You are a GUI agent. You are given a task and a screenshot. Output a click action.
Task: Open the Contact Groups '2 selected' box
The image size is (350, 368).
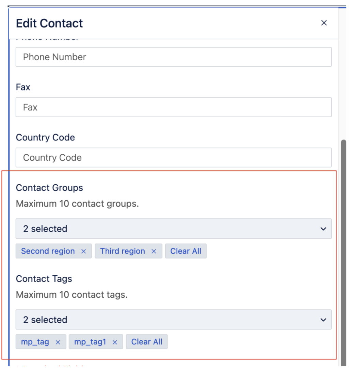click(163, 229)
